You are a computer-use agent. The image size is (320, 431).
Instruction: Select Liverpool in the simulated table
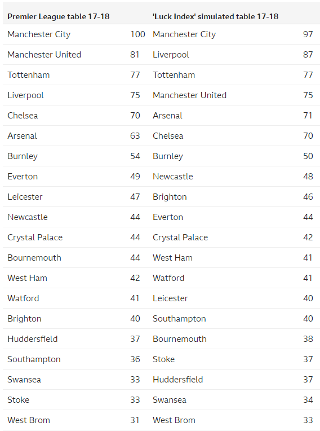(171, 55)
